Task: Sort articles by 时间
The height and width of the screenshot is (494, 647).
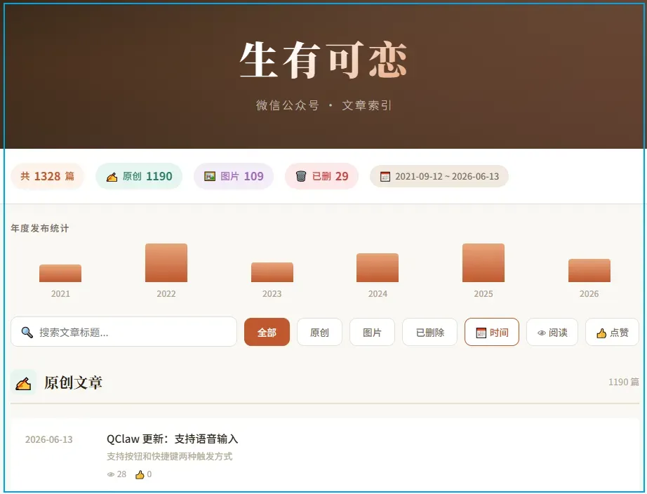Action: (492, 332)
